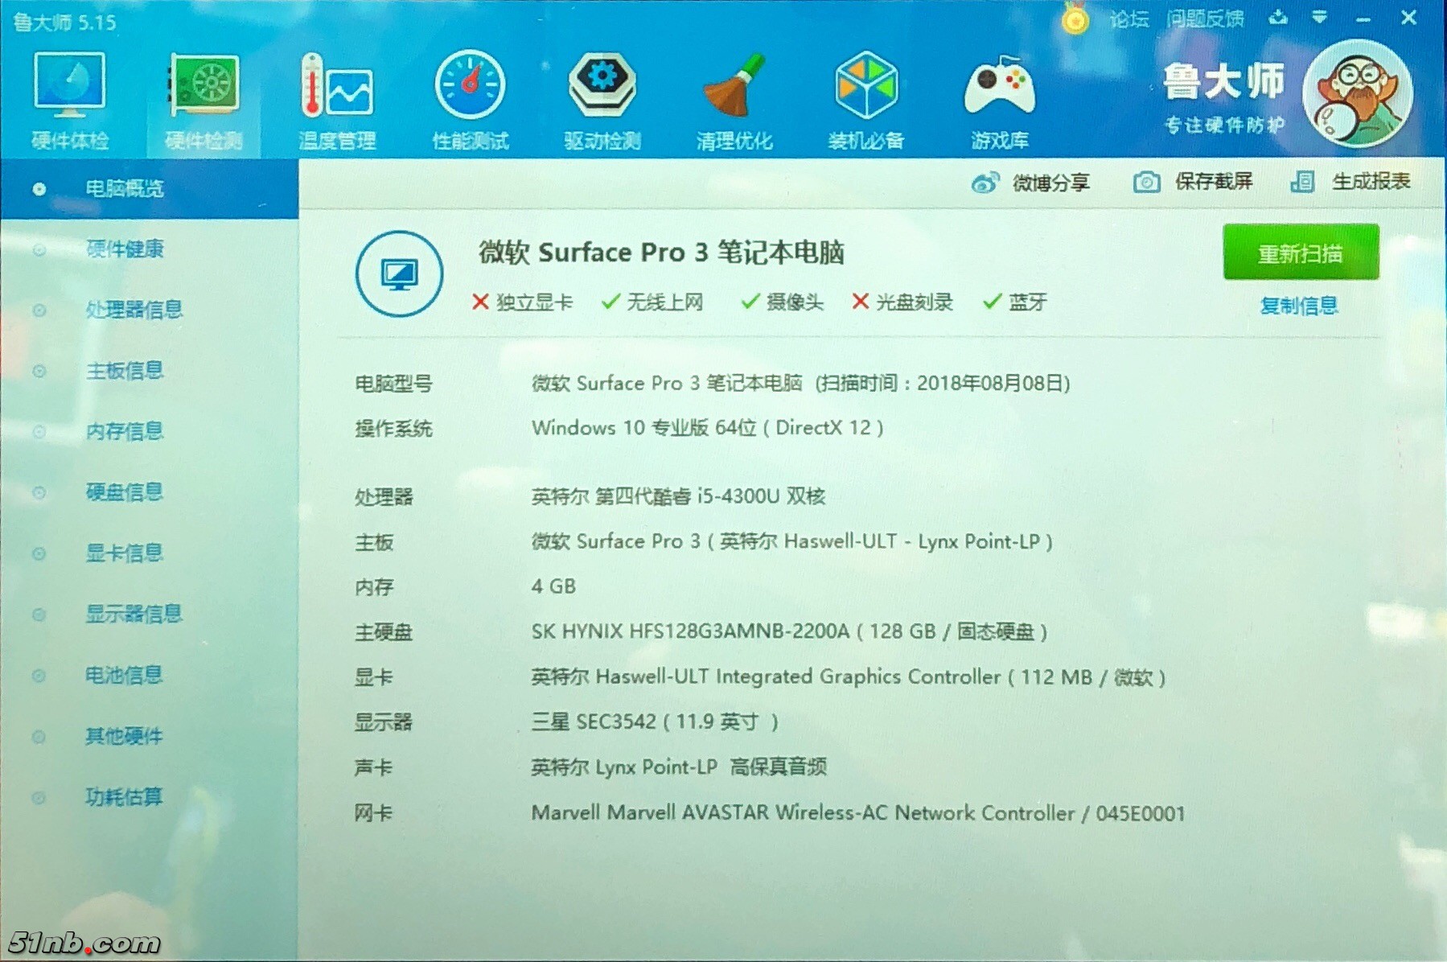
Task: Click the 复制信息 link
Action: coord(1299,306)
